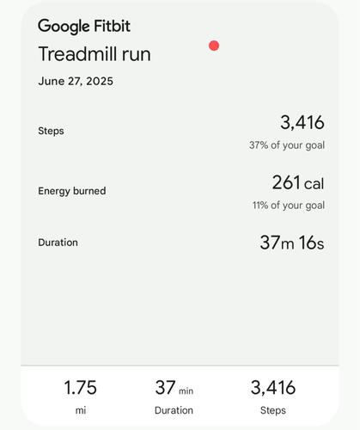This screenshot has width=360, height=430.
Task: Select the Energy burned label
Action: 72,191
